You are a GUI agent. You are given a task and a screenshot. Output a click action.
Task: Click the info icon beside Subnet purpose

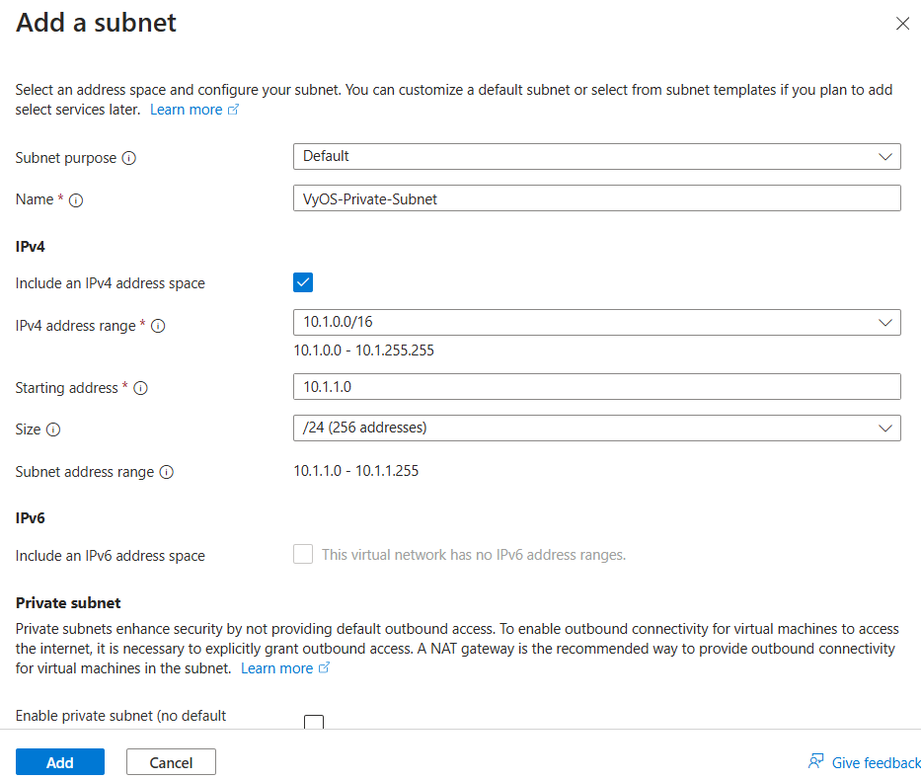click(131, 157)
